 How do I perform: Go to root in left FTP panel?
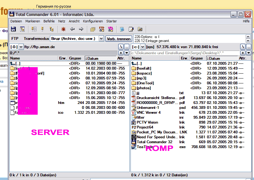(121, 47)
